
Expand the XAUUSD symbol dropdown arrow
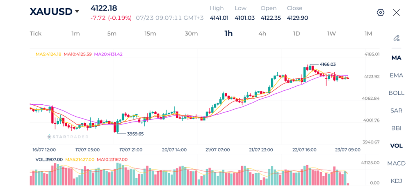click(x=77, y=11)
